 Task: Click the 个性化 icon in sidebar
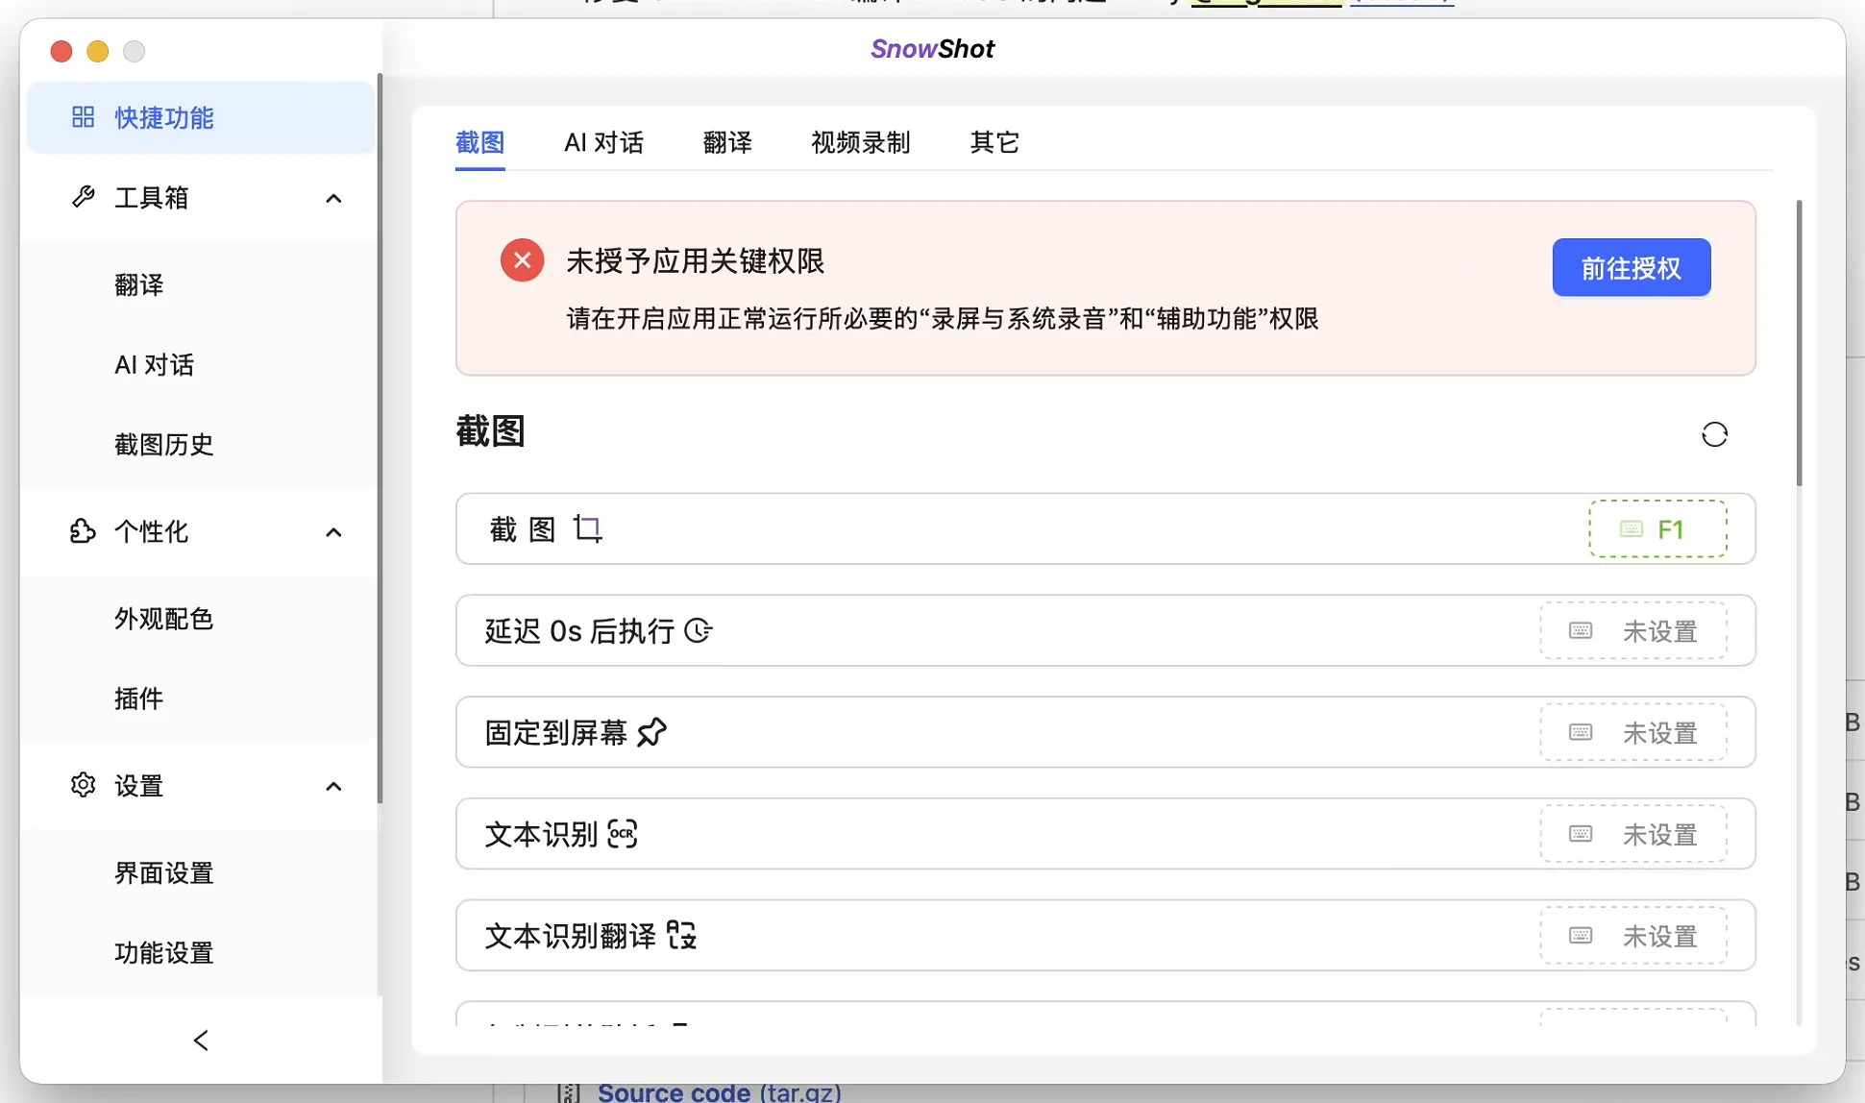click(84, 532)
